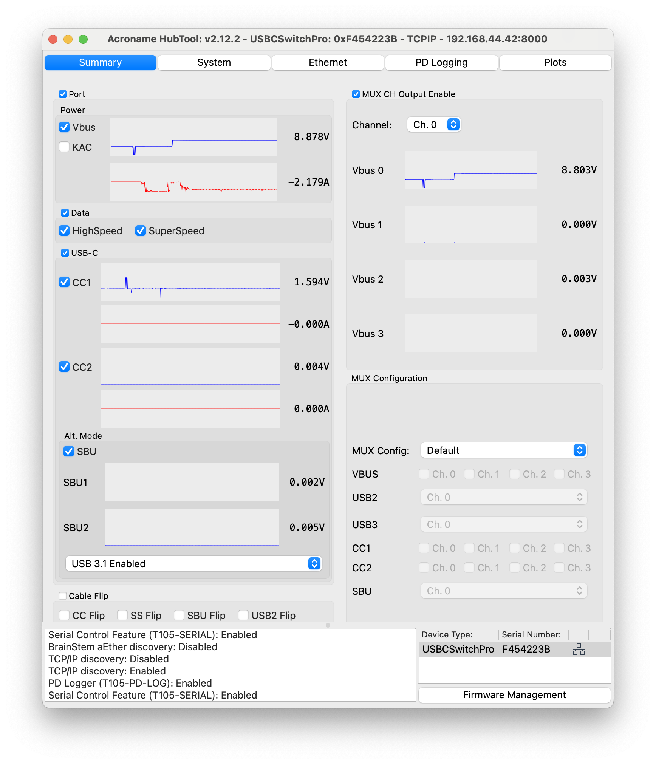Screen dimensions: 656x764
Task: Open the MUX Config dropdown set to Default
Action: (x=504, y=450)
